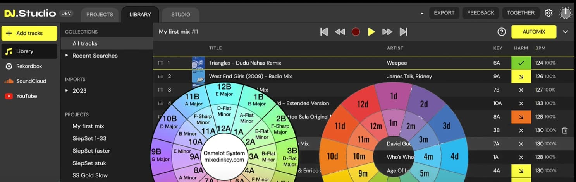Click the AUTOMIX button
576x182 pixels.
[534, 32]
